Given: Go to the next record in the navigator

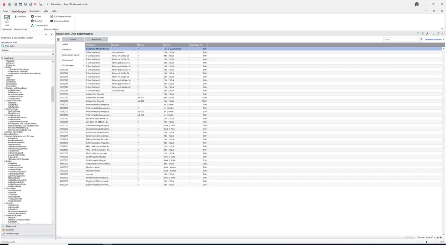Looking at the screenshot, I should click(435, 237).
